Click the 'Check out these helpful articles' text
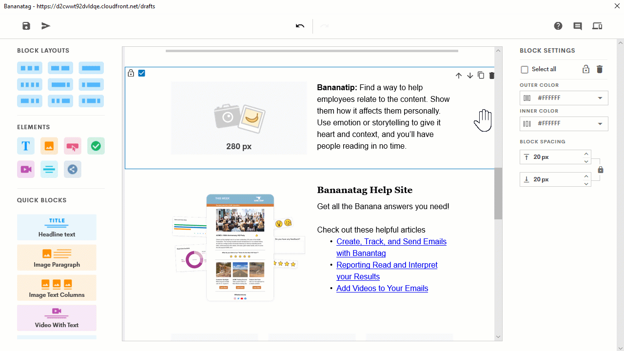The height and width of the screenshot is (351, 624). (x=371, y=230)
